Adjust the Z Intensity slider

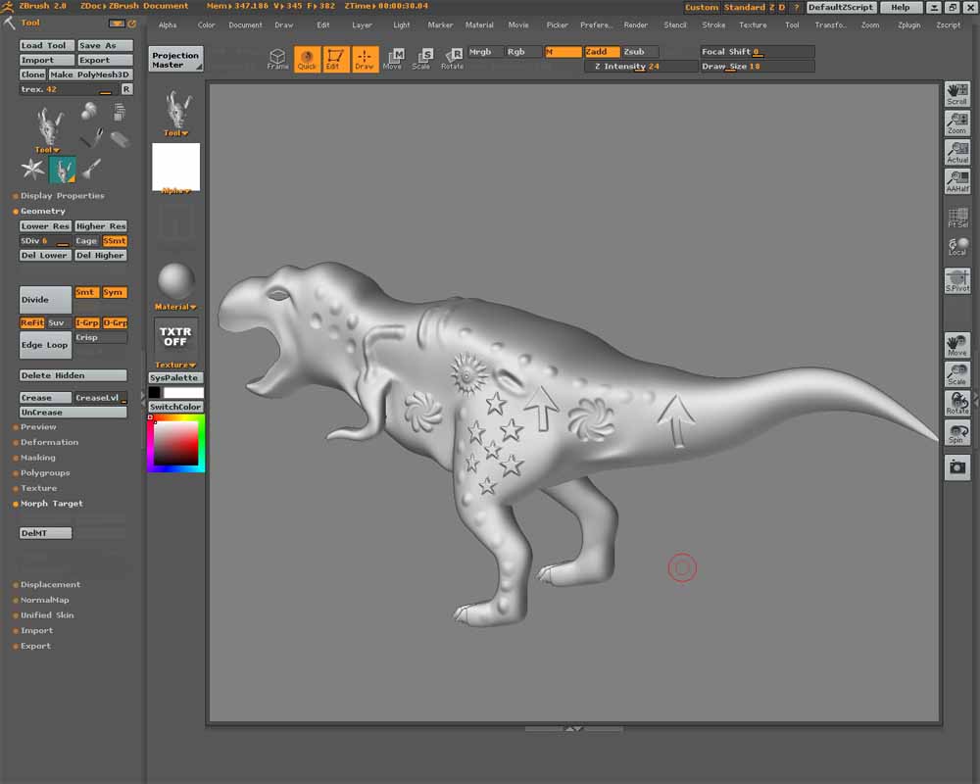click(x=641, y=67)
